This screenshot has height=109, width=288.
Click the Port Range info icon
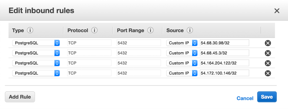tap(150, 31)
